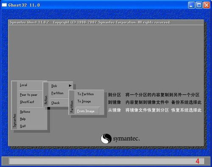
Task: Select To Partition option
Action: pos(86,94)
